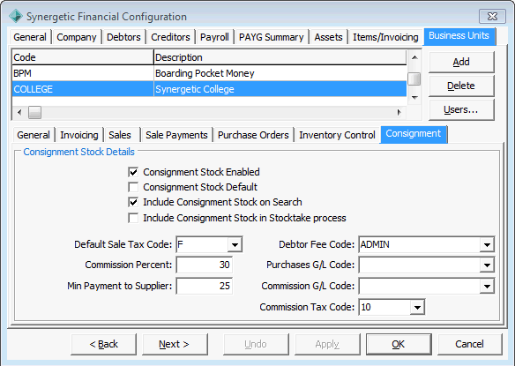
Task: Click the Undo button
Action: click(x=256, y=344)
